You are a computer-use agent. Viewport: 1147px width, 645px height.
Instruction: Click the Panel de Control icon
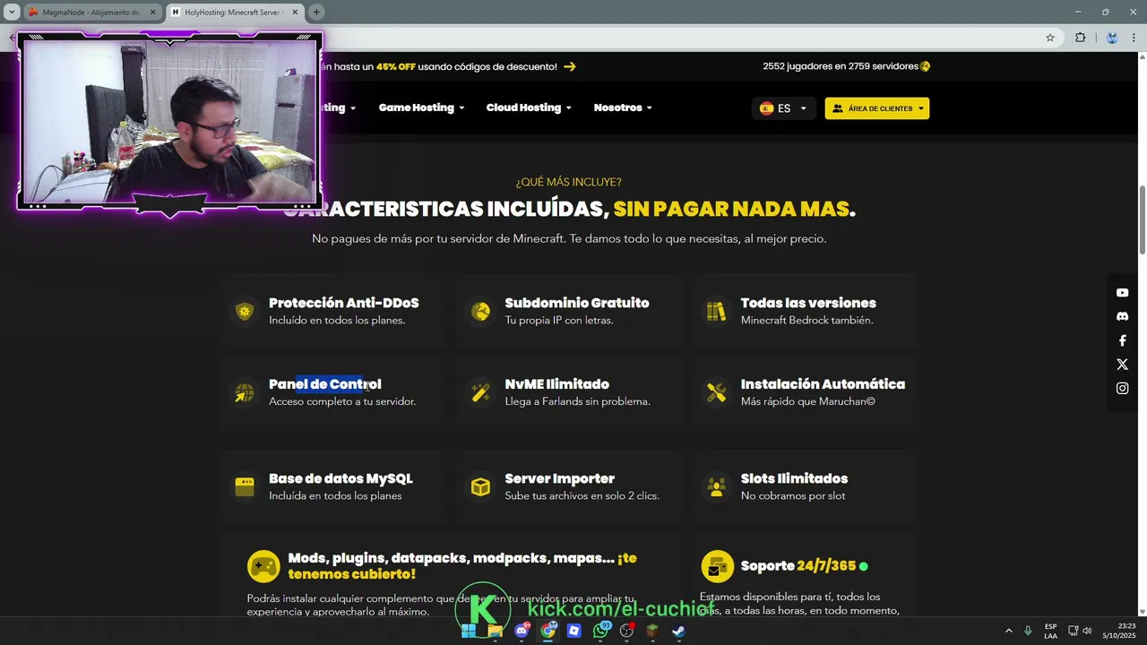pyautogui.click(x=244, y=392)
